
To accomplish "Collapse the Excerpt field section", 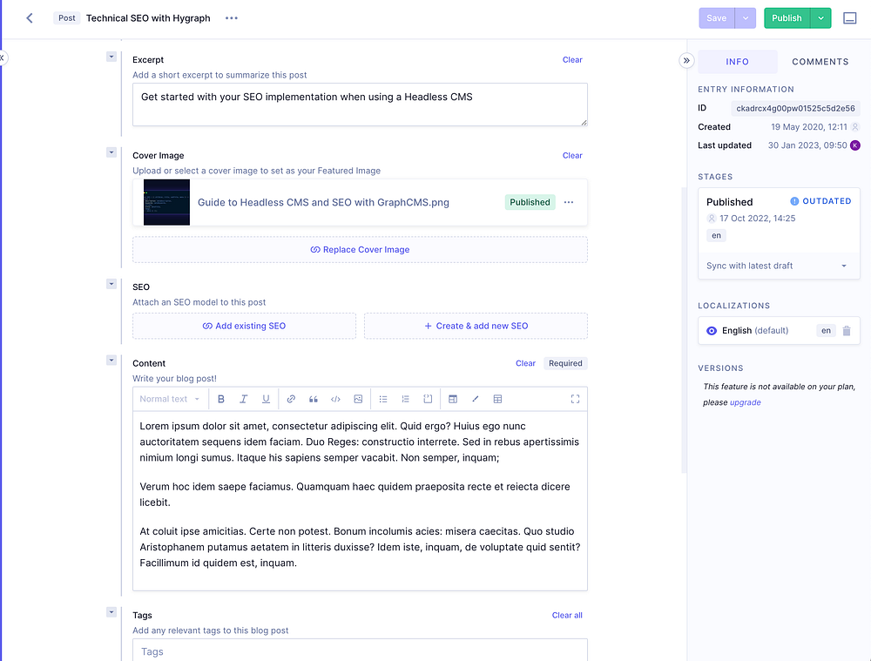I will coord(111,57).
